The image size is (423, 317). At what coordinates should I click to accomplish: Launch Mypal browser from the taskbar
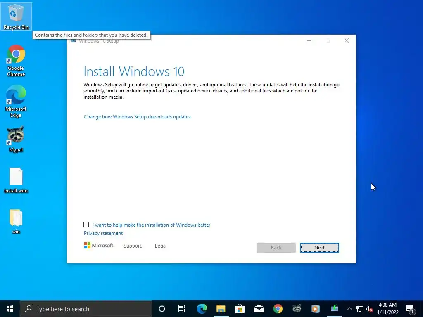pos(297,309)
